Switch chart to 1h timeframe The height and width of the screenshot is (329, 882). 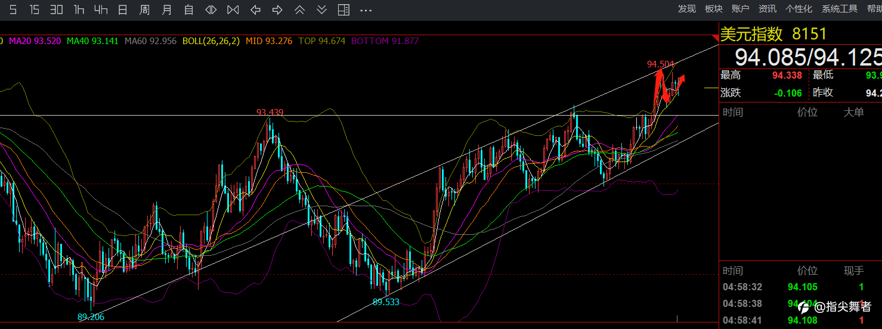(79, 10)
